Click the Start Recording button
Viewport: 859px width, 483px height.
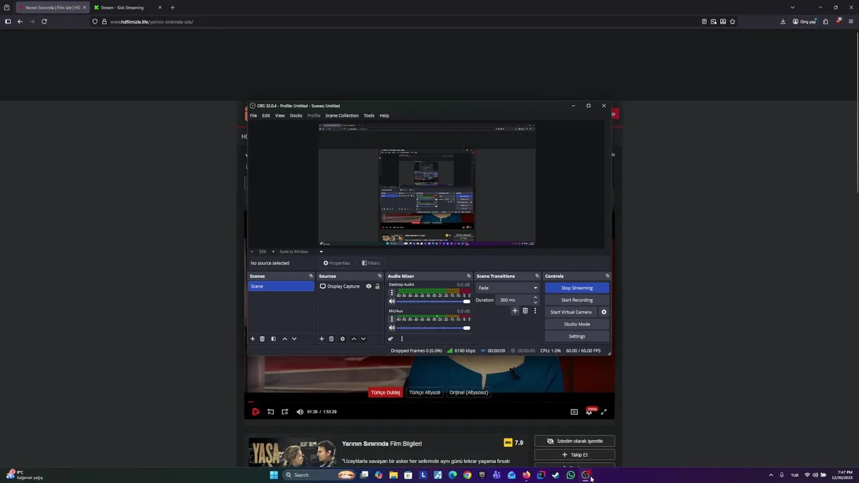tap(576, 300)
